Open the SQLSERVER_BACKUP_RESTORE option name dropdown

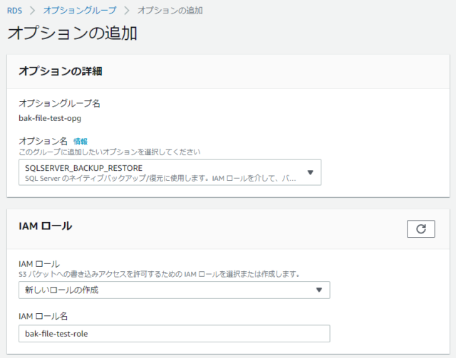(170, 172)
